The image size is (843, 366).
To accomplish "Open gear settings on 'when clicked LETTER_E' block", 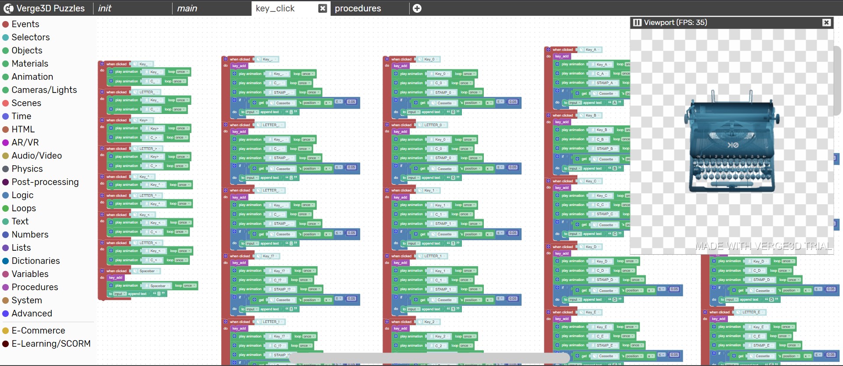I will (705, 312).
